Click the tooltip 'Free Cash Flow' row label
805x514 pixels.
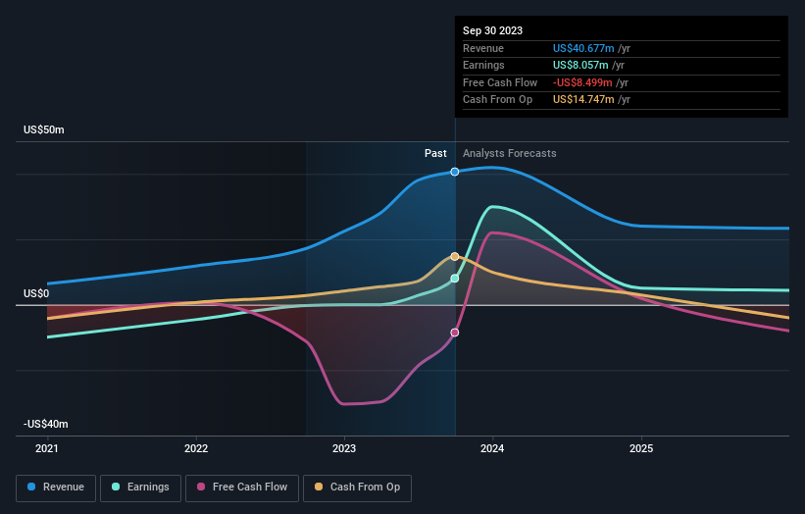pyautogui.click(x=500, y=82)
